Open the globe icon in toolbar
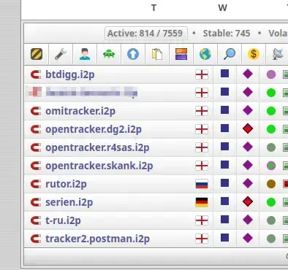The image size is (288, 270). pos(205,54)
